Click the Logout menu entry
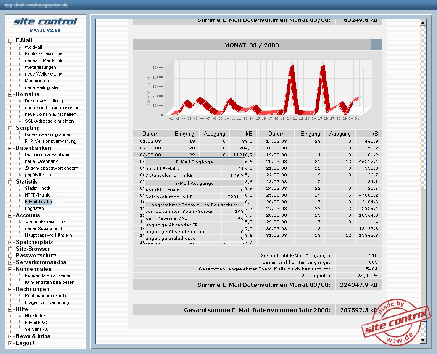Screen dimensions: 437x354 [x=25, y=343]
